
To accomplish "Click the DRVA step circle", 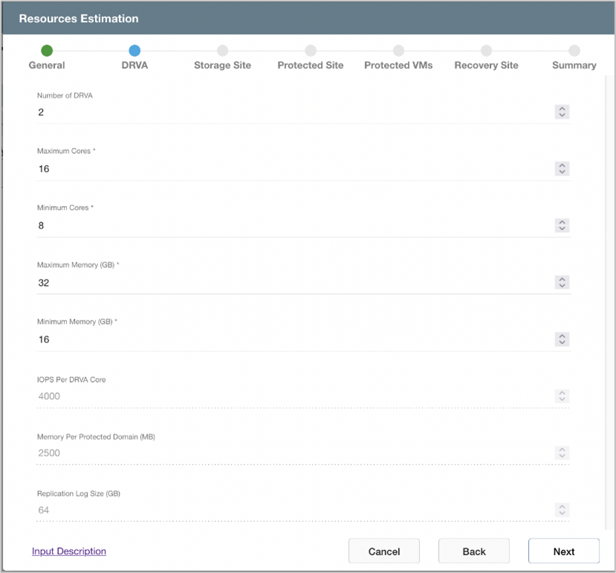I will 134,51.
